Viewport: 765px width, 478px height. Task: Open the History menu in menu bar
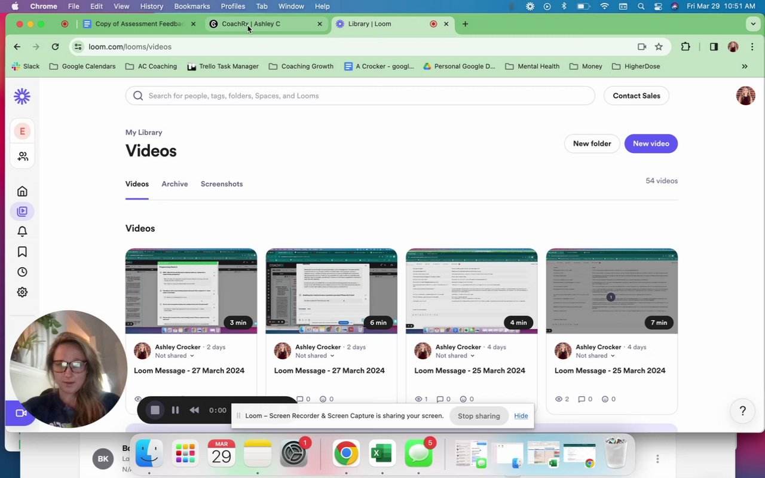click(151, 7)
